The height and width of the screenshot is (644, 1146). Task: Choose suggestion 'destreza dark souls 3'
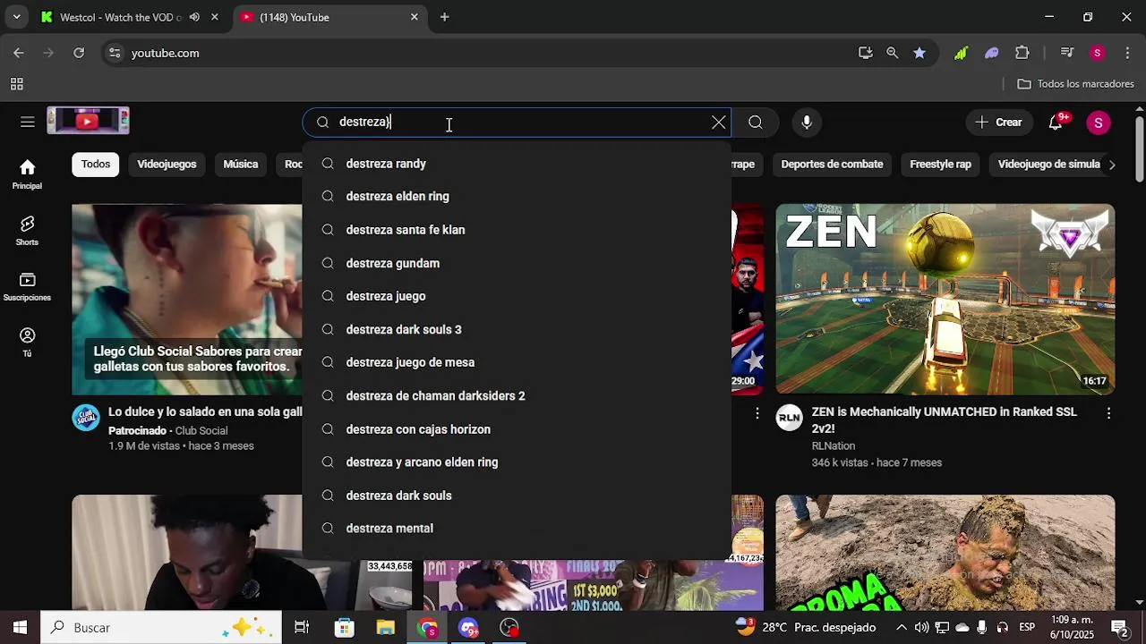coord(517,329)
